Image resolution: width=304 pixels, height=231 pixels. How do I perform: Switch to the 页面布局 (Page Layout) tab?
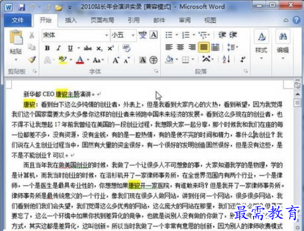(x=102, y=20)
